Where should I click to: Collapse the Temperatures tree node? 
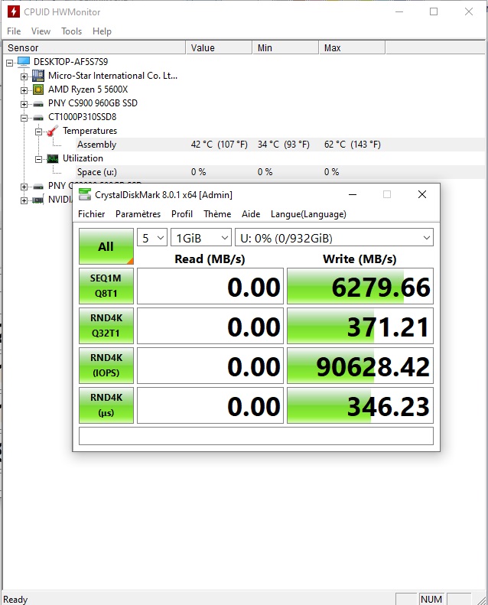(38, 131)
